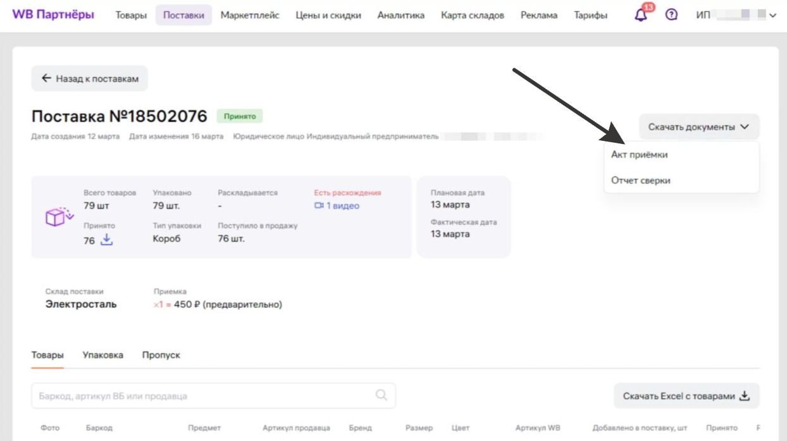Click the Артикул продавца column header
Viewport: 787px width, 441px height.
tap(296, 428)
